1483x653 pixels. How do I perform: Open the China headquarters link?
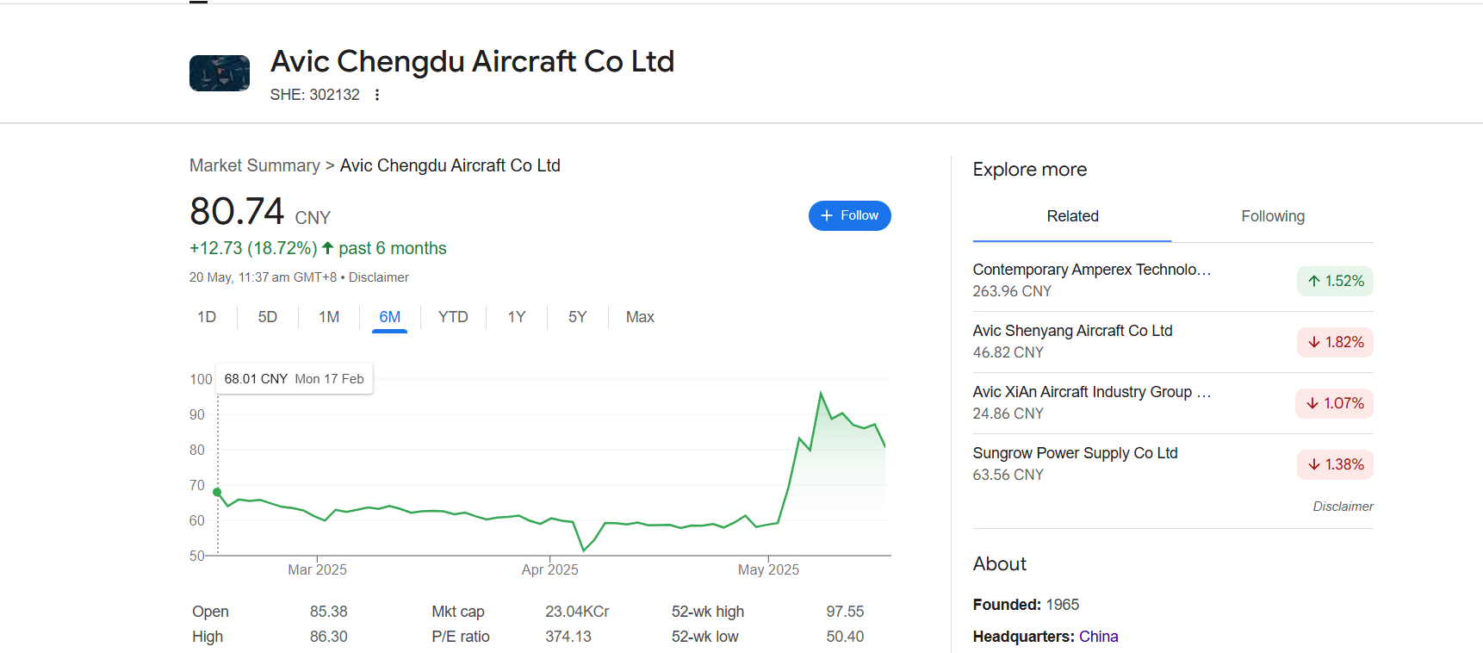pyautogui.click(x=1099, y=637)
